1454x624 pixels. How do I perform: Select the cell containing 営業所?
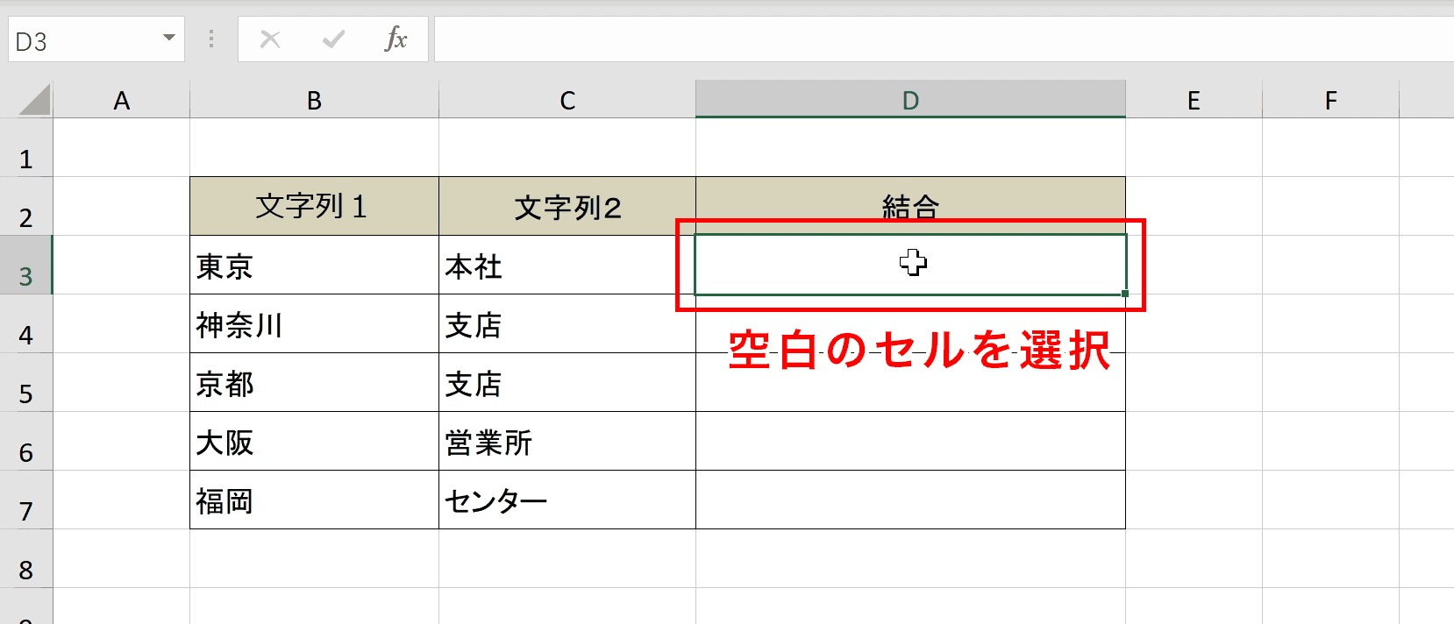point(567,442)
